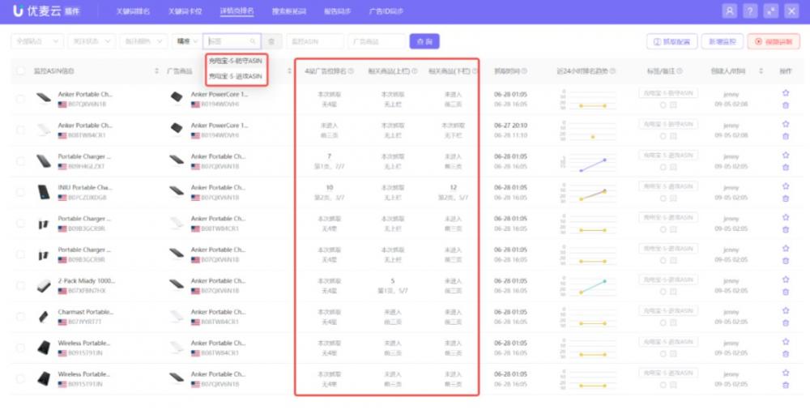Select checkbox of row captured 06-27 20:10
This screenshot has width=810, height=414.
[x=20, y=130]
